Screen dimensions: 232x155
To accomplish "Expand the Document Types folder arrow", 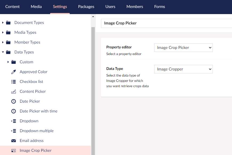I will click(x=3, y=23).
